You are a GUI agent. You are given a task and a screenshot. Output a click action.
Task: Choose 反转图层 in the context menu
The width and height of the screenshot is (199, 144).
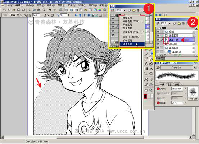[132, 41]
